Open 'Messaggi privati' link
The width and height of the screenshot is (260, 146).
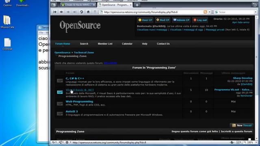(x=215, y=30)
